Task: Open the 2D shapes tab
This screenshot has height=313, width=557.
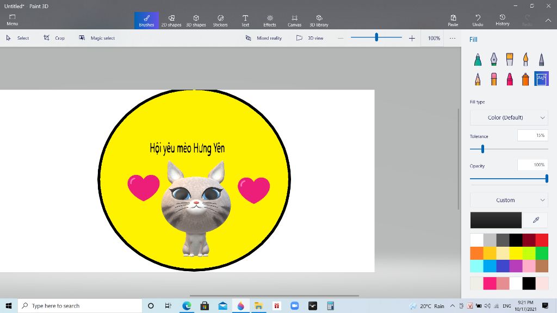Action: [171, 21]
